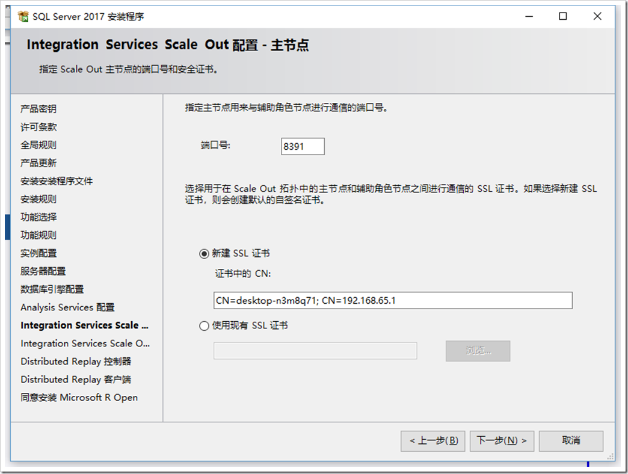
Task: Select Distributed Replay 客户端 step
Action: (x=76, y=379)
